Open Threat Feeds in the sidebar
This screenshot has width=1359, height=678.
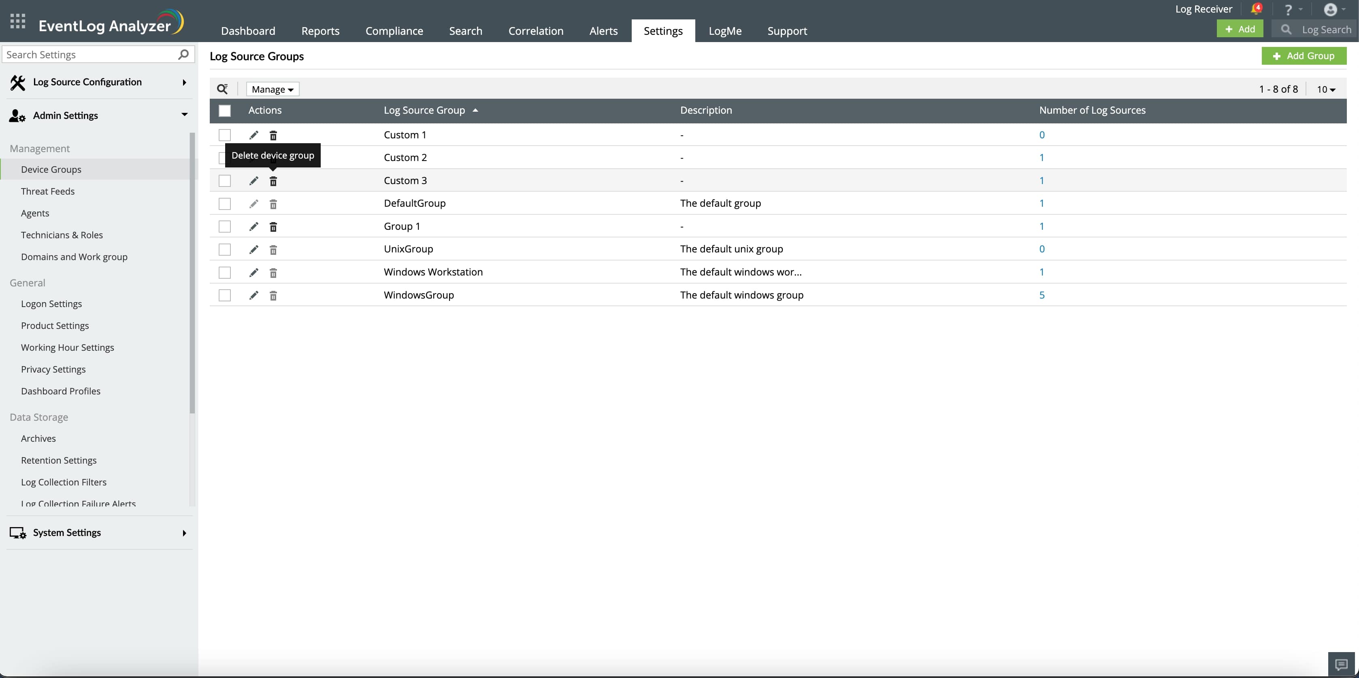click(x=47, y=191)
